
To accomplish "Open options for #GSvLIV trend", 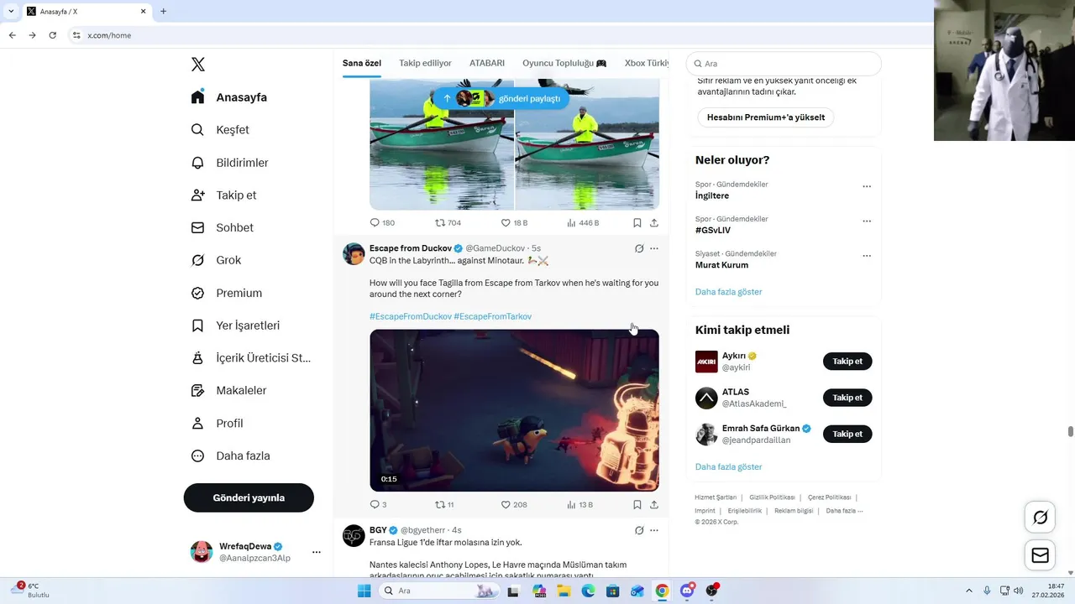I will pos(867,221).
